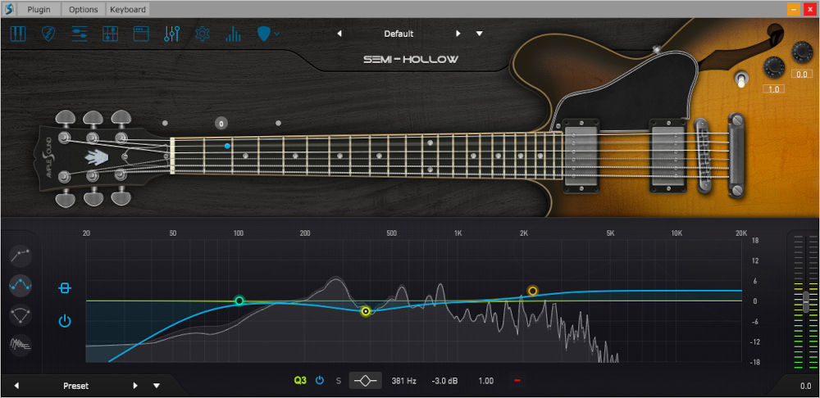Viewport: 820px width, 398px height.
Task: Click the horizontal sliders toolbar icon
Action: click(80, 34)
